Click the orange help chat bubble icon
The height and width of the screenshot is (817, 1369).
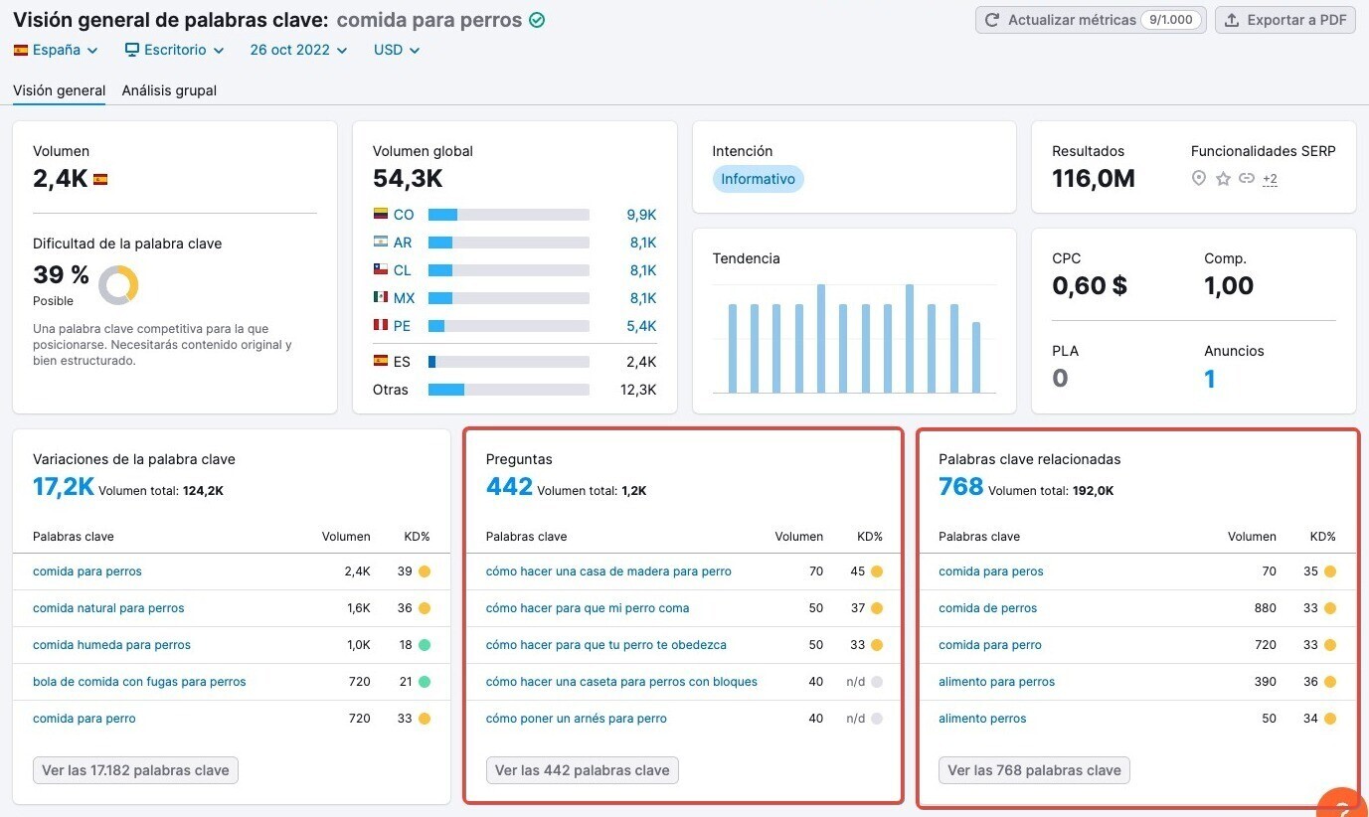1342,805
